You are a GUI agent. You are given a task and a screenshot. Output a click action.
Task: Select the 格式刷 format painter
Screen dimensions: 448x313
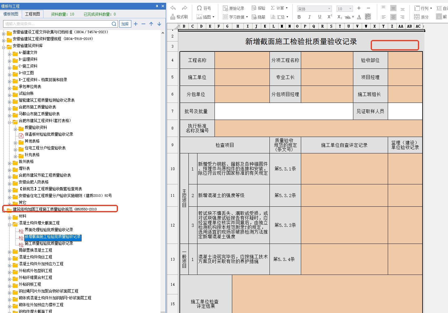[x=179, y=17]
